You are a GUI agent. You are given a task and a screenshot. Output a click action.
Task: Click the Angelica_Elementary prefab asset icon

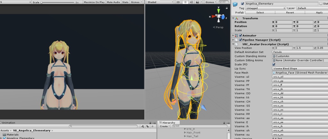click(x=4, y=138)
